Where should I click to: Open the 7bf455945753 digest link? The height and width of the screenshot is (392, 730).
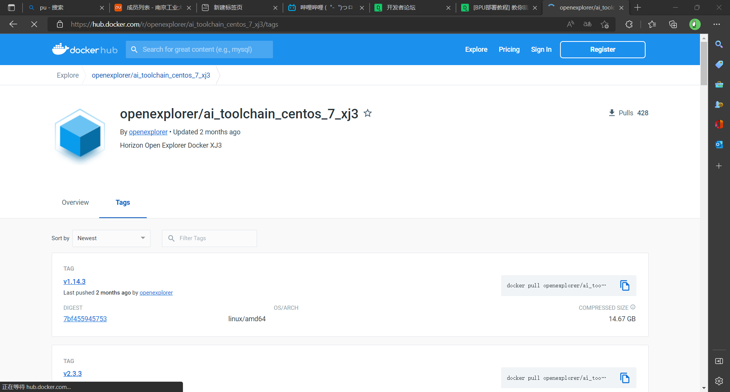click(85, 319)
